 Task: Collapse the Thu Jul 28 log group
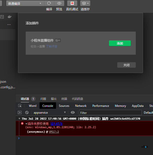point(19,119)
